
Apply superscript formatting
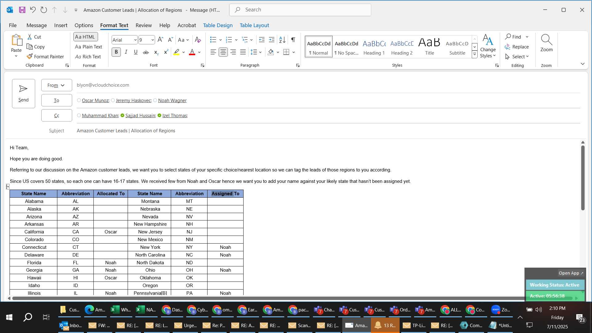click(166, 52)
